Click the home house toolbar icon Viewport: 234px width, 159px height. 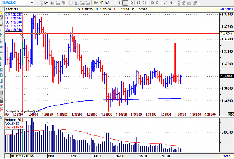(x=183, y=3)
